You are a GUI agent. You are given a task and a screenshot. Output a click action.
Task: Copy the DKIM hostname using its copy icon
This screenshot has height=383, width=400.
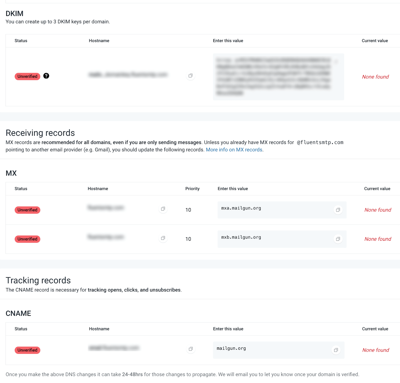pos(190,76)
